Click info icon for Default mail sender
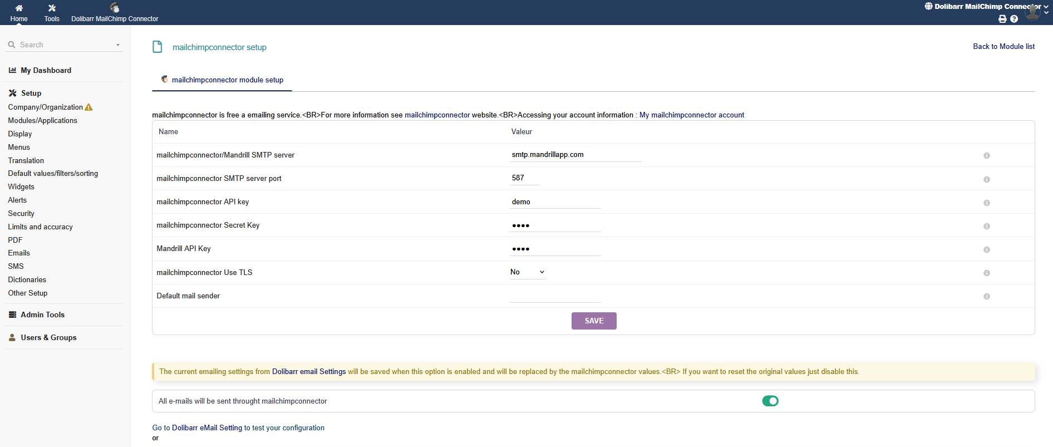Screen dimensions: 1053x447 coord(986,297)
